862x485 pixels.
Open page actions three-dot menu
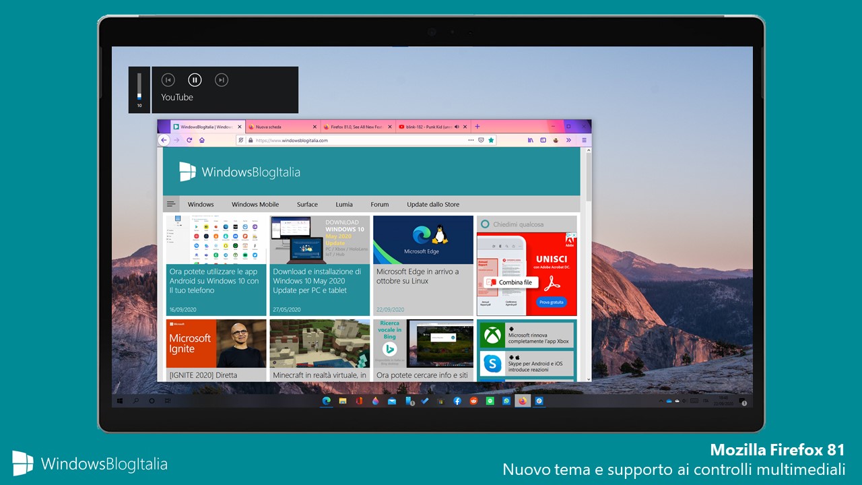point(471,140)
